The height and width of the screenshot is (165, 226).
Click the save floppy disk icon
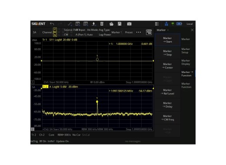coord(120,24)
